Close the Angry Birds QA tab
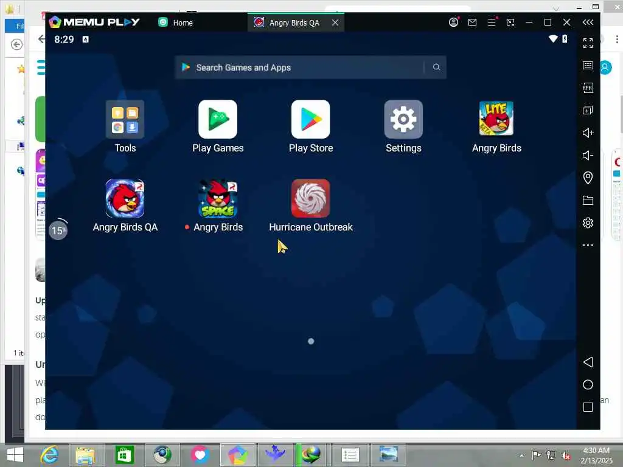This screenshot has width=623, height=467. click(x=335, y=22)
